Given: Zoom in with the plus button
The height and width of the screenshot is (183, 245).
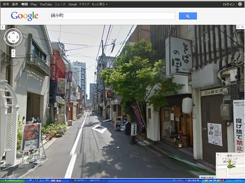Looking at the screenshot, I should pos(13,51).
